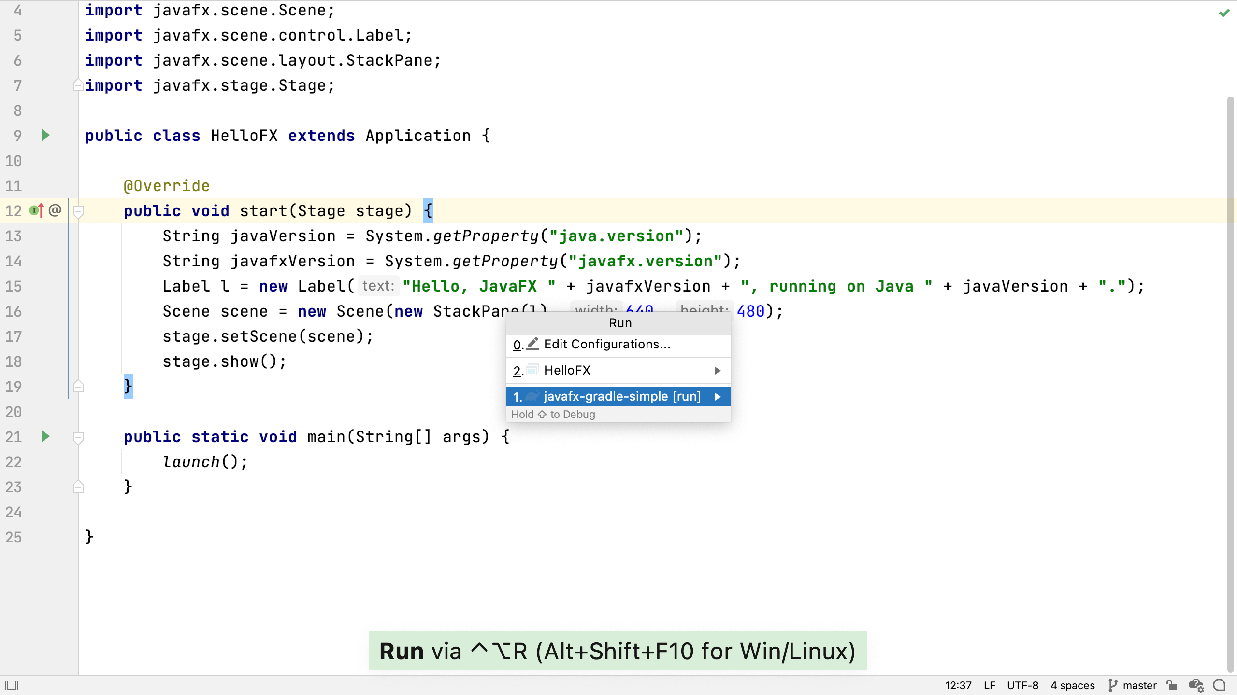Click the run gutter icon beside main method
This screenshot has height=695, width=1237.
coord(45,436)
